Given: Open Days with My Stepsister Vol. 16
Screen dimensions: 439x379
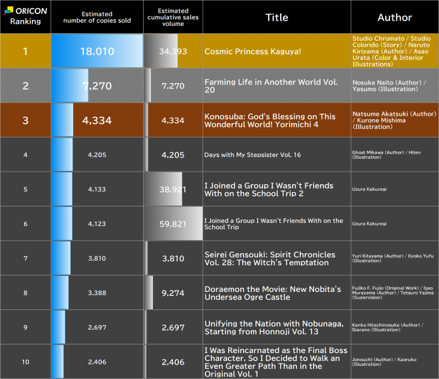Looking at the screenshot, I should (253, 155).
